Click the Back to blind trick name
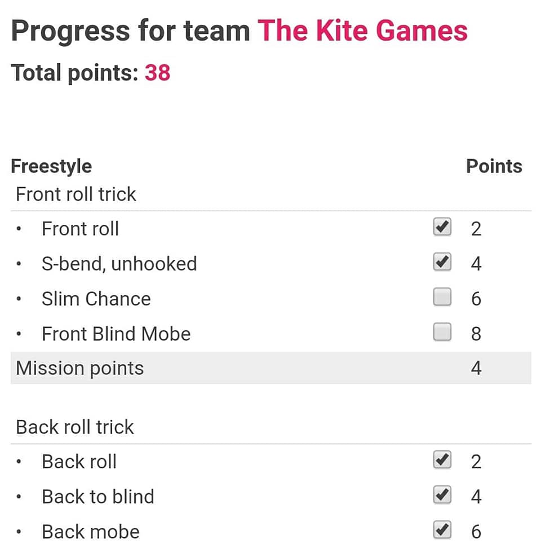This screenshot has height=541, width=541. click(98, 497)
